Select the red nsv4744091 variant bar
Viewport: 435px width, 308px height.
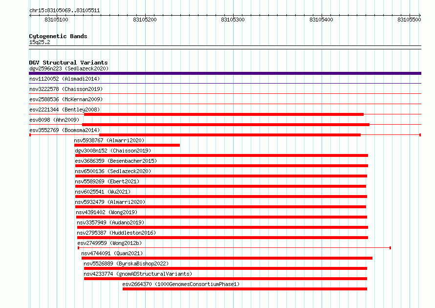click(x=227, y=258)
